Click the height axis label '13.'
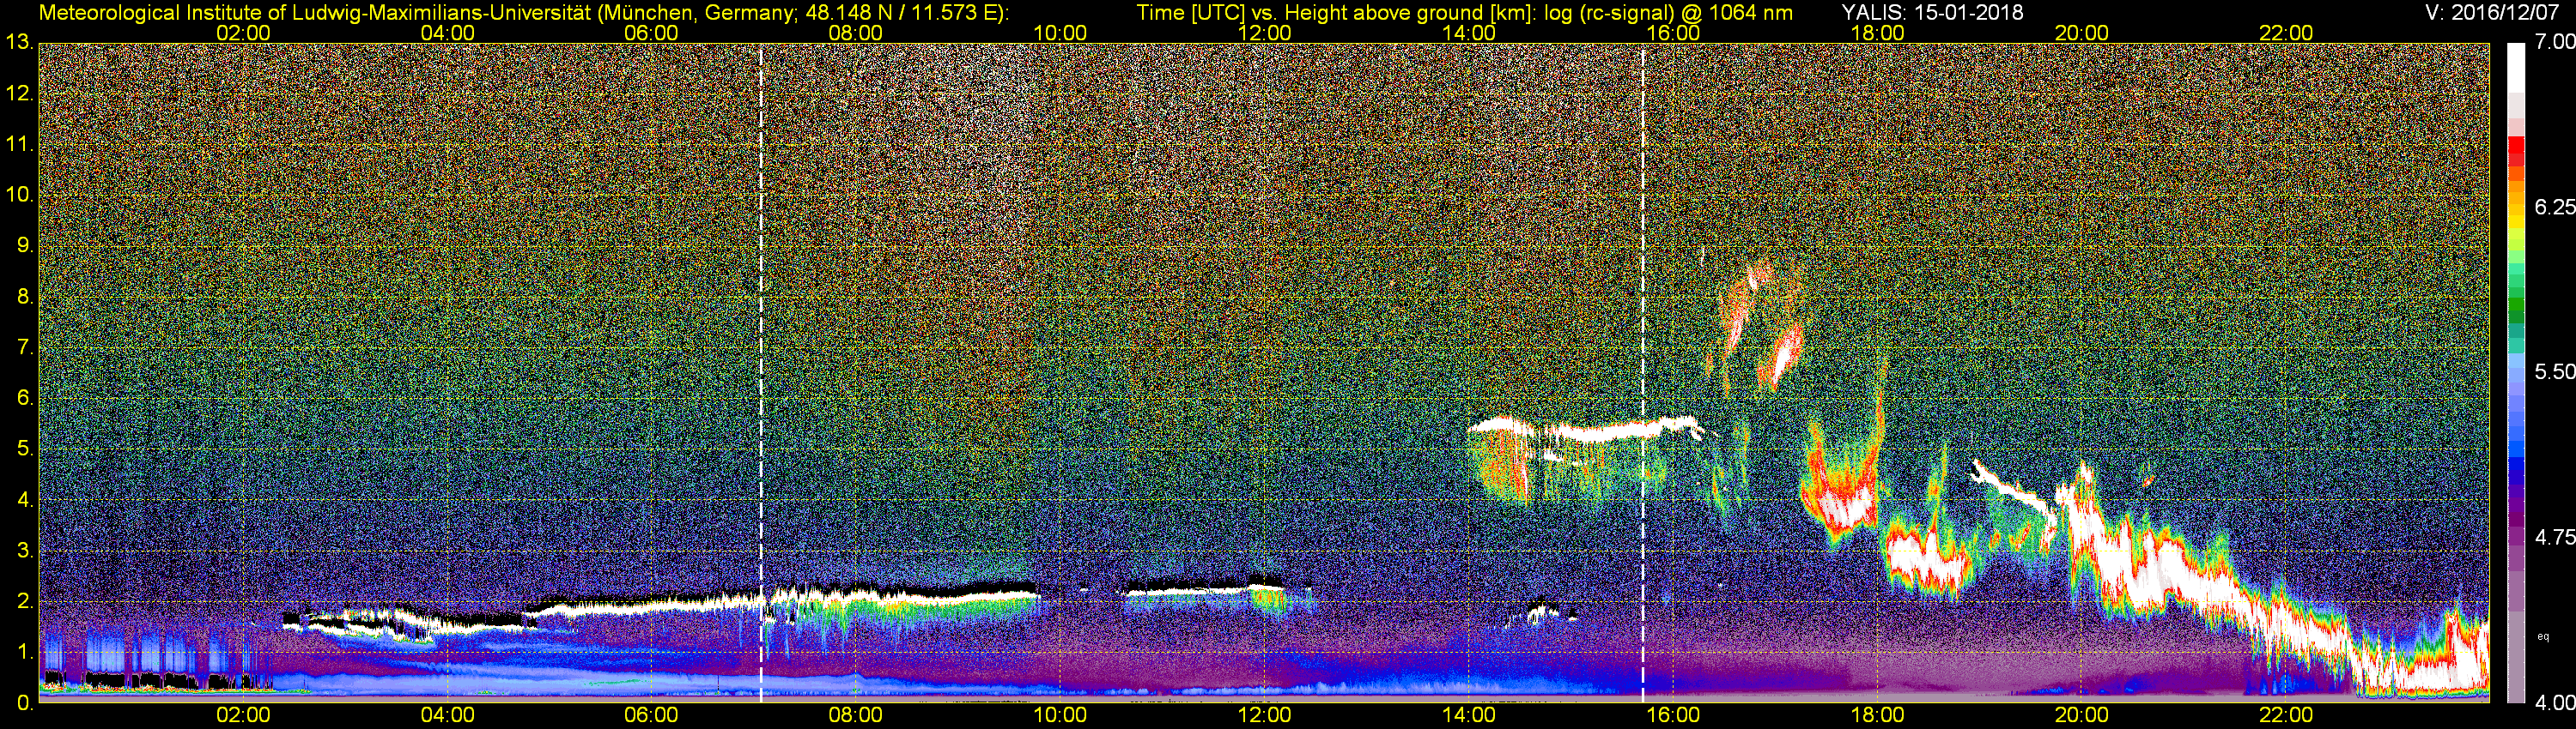2576x729 pixels. (x=19, y=42)
